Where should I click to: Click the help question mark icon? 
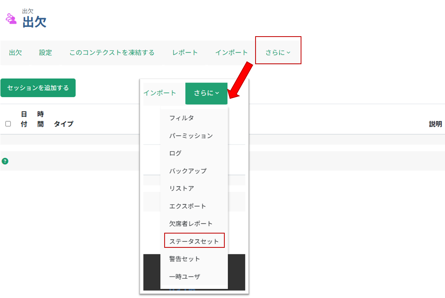click(x=5, y=161)
